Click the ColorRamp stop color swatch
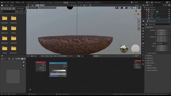This screenshot has height=96, width=171. [x=58, y=74]
